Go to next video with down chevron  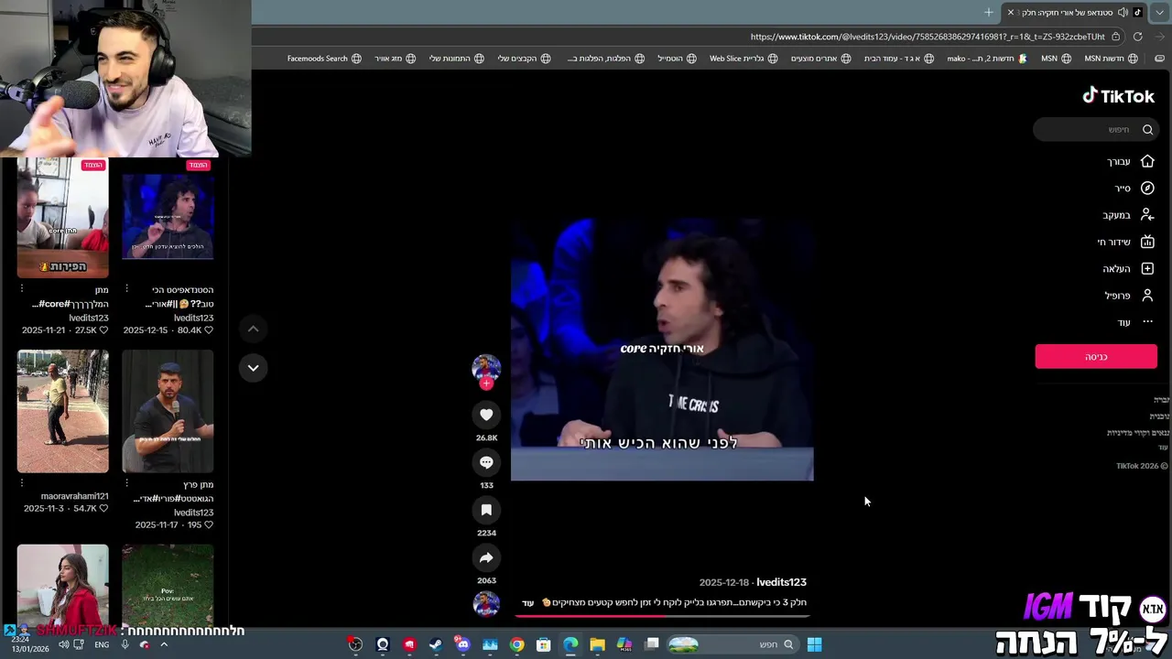coord(253,368)
